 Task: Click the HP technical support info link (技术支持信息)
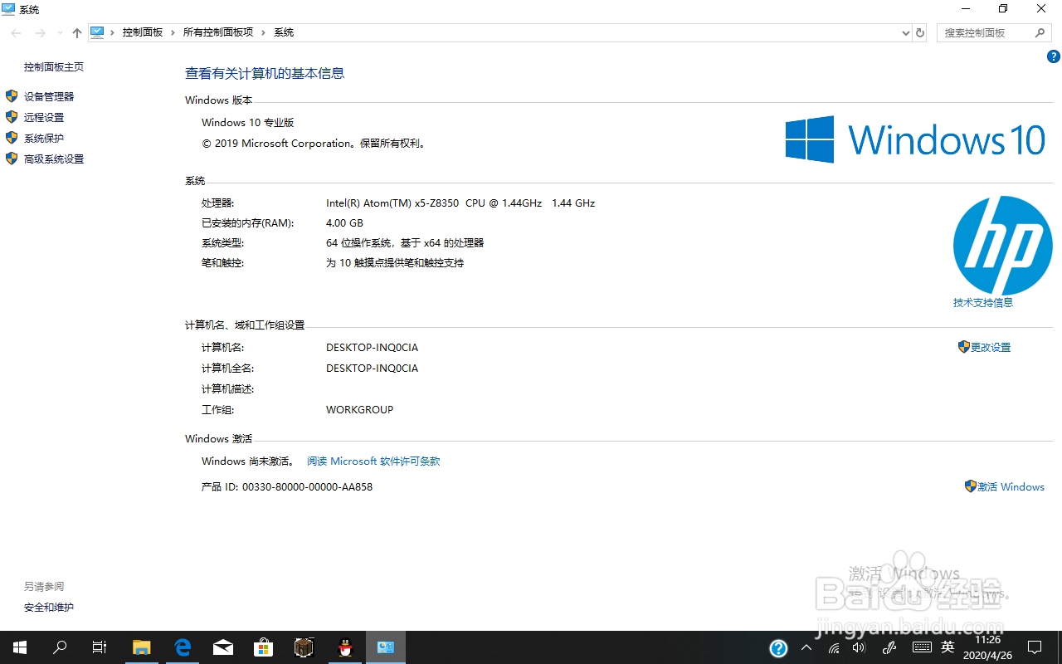(x=983, y=303)
